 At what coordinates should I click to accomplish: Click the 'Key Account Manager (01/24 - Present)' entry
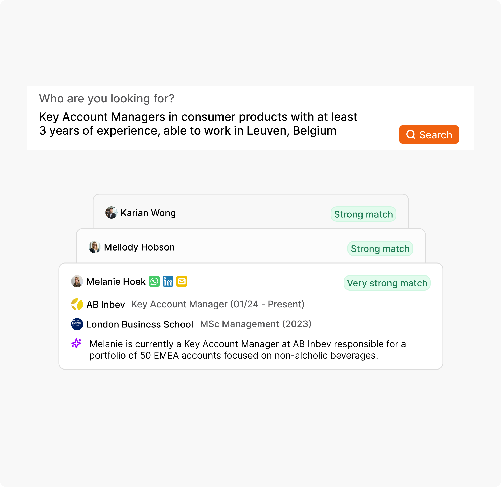pyautogui.click(x=218, y=304)
